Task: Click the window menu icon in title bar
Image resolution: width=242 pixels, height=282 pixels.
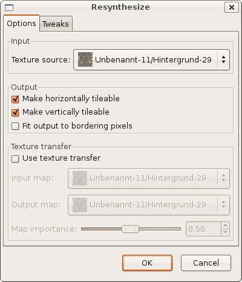Action: click(9, 8)
